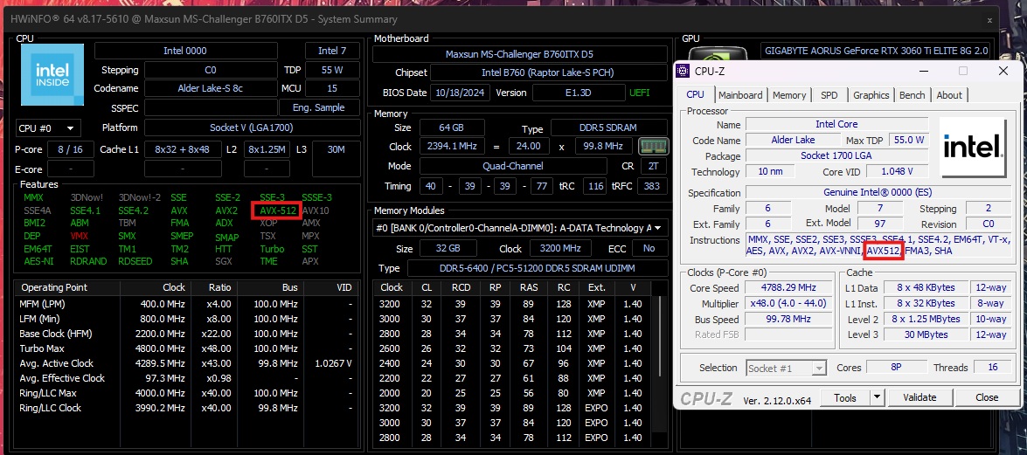Click the Eng. Sample SSPEC field
The width and height of the screenshot is (1027, 455).
pyautogui.click(x=319, y=107)
